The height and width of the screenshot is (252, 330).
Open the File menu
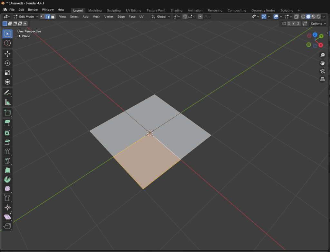[12, 10]
